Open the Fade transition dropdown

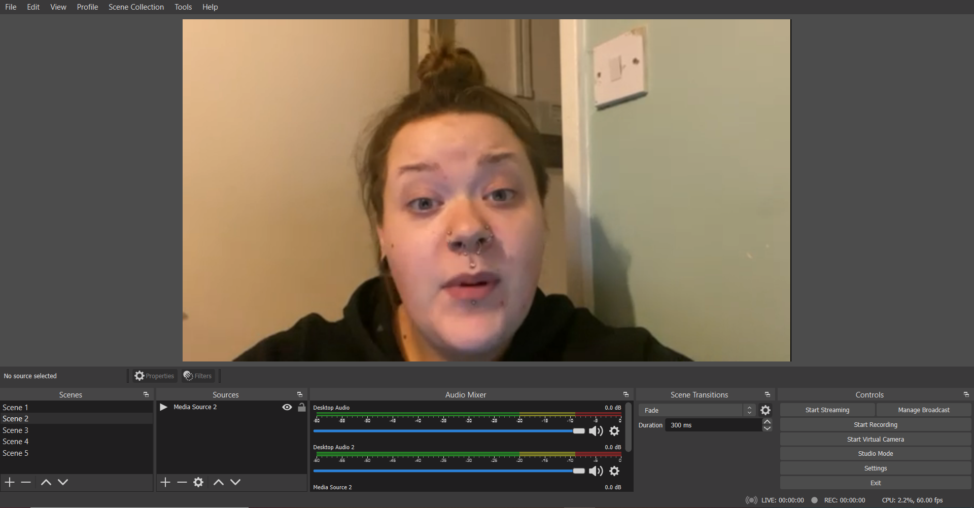[x=697, y=410]
